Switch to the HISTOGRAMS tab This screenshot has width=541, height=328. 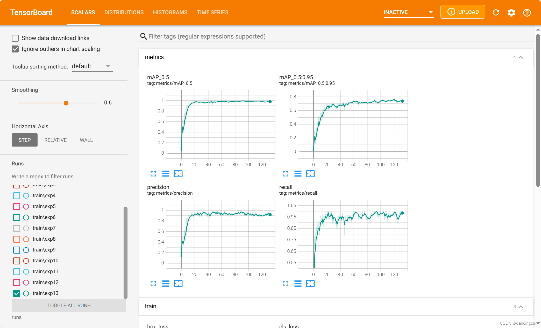click(x=170, y=12)
